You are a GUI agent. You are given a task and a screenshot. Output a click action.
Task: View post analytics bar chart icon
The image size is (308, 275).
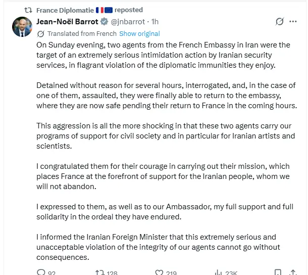click(x=218, y=272)
